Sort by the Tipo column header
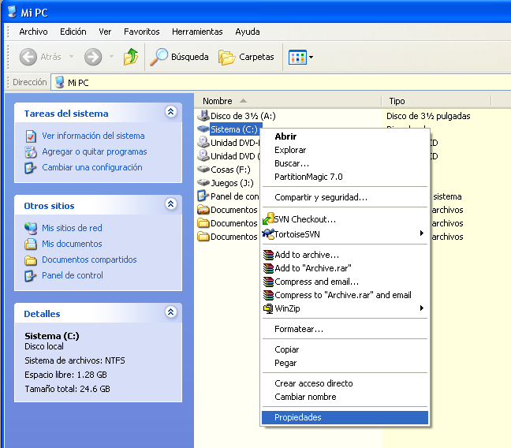The width and height of the screenshot is (511, 448). [x=436, y=101]
